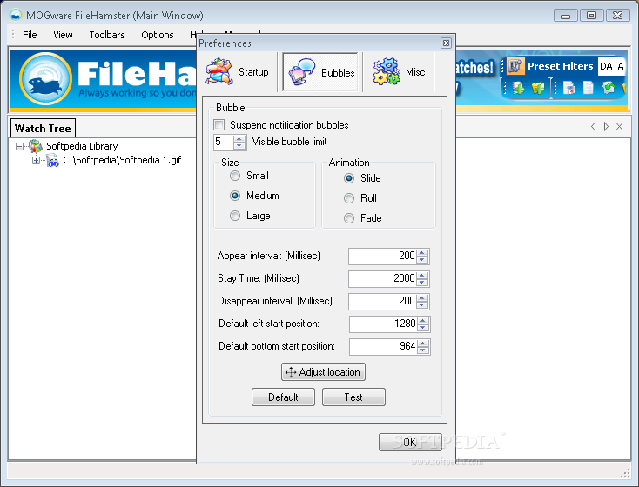This screenshot has width=639, height=487.
Task: Click the Softpedia Library icon in Watch Tree
Action: click(x=36, y=146)
